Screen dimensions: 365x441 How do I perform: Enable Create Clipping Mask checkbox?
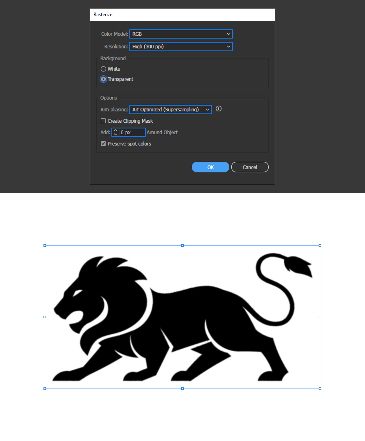click(x=103, y=121)
